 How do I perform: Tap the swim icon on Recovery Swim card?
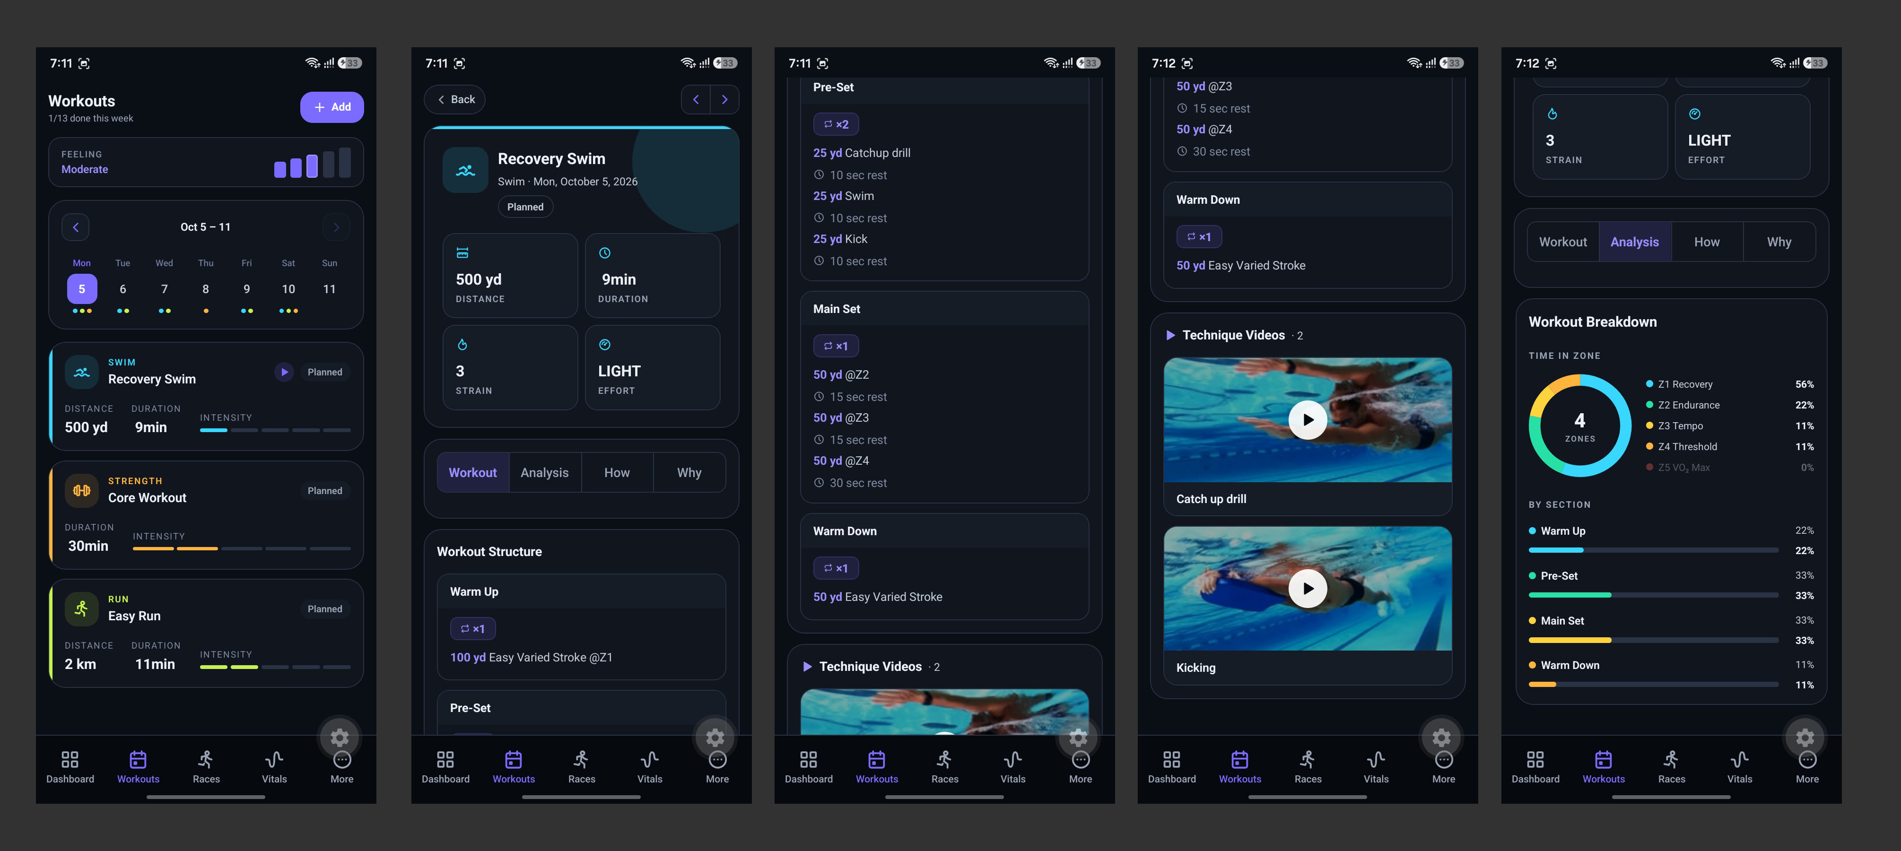tap(82, 372)
